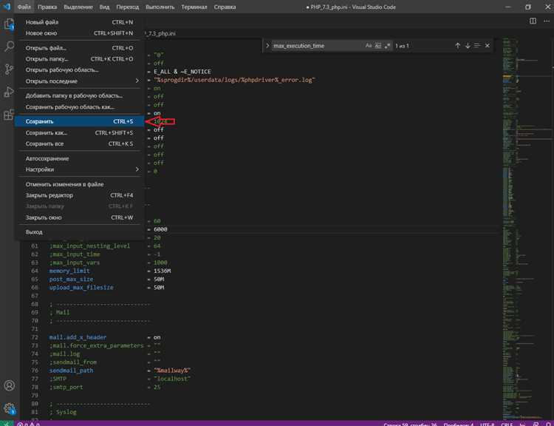Screen dimensions: 554x426
Task: Toggle Match Whole Word in find widget
Action: tap(378, 46)
